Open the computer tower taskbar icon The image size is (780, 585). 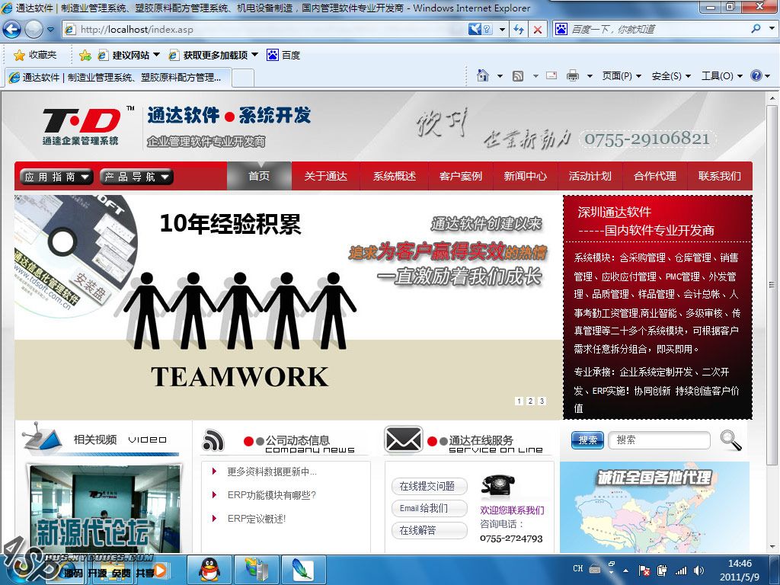click(256, 570)
